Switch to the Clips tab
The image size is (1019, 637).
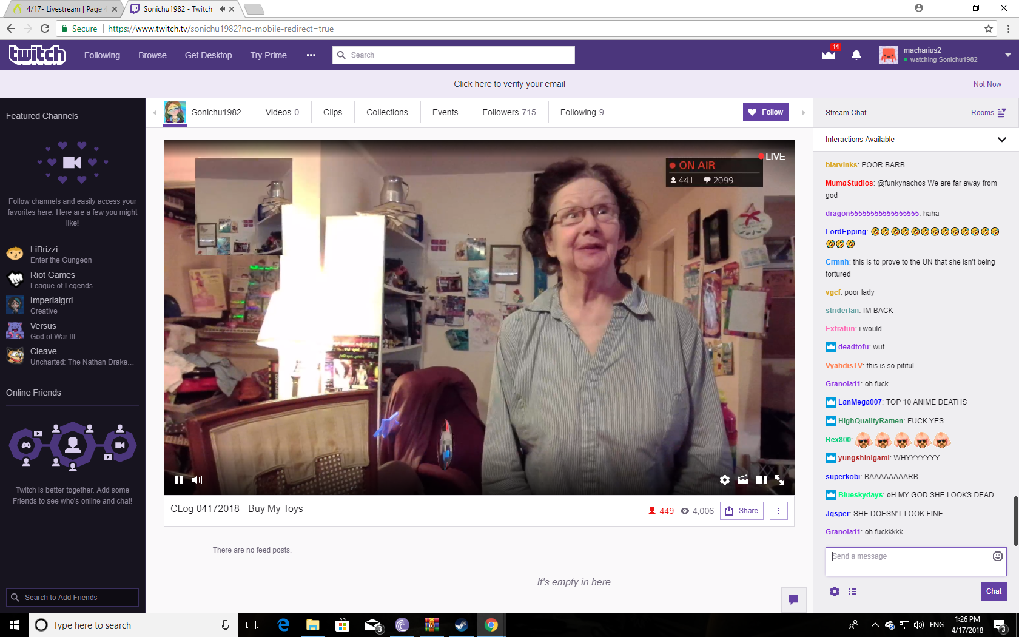tap(332, 112)
